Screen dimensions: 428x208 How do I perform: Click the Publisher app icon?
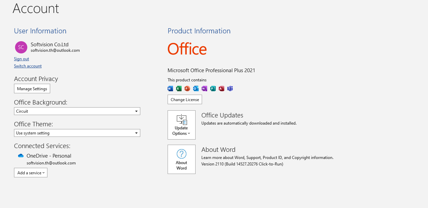pos(213,89)
